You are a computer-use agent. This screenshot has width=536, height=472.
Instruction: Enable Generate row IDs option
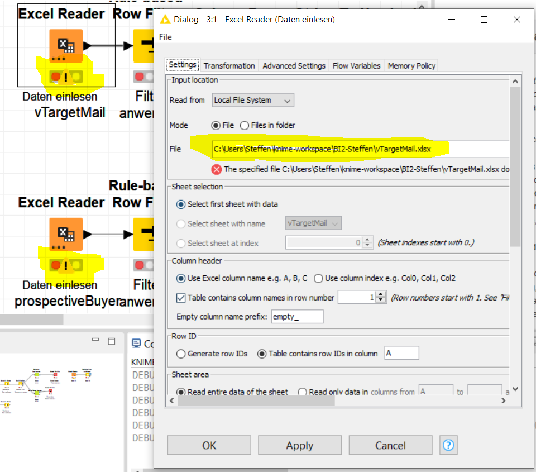click(x=180, y=352)
